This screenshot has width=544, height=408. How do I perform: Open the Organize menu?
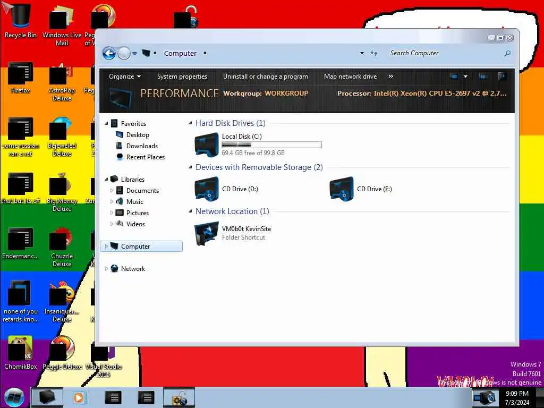click(x=124, y=76)
